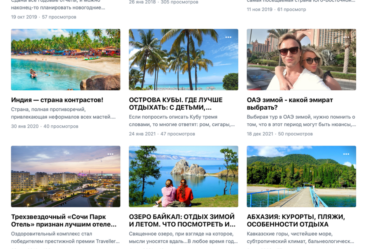
Task: Open three-dot menu on Cuba islands article
Action: [228, 37]
